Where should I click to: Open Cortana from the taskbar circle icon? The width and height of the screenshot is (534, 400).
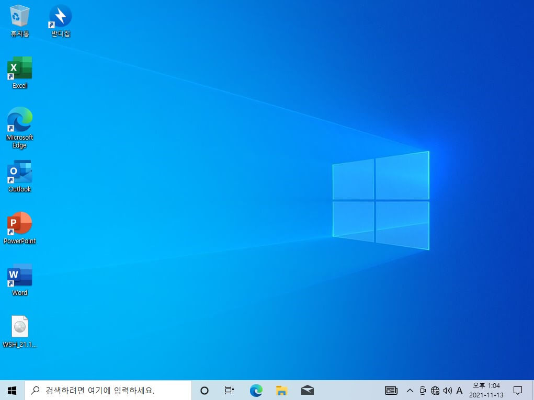coord(204,391)
